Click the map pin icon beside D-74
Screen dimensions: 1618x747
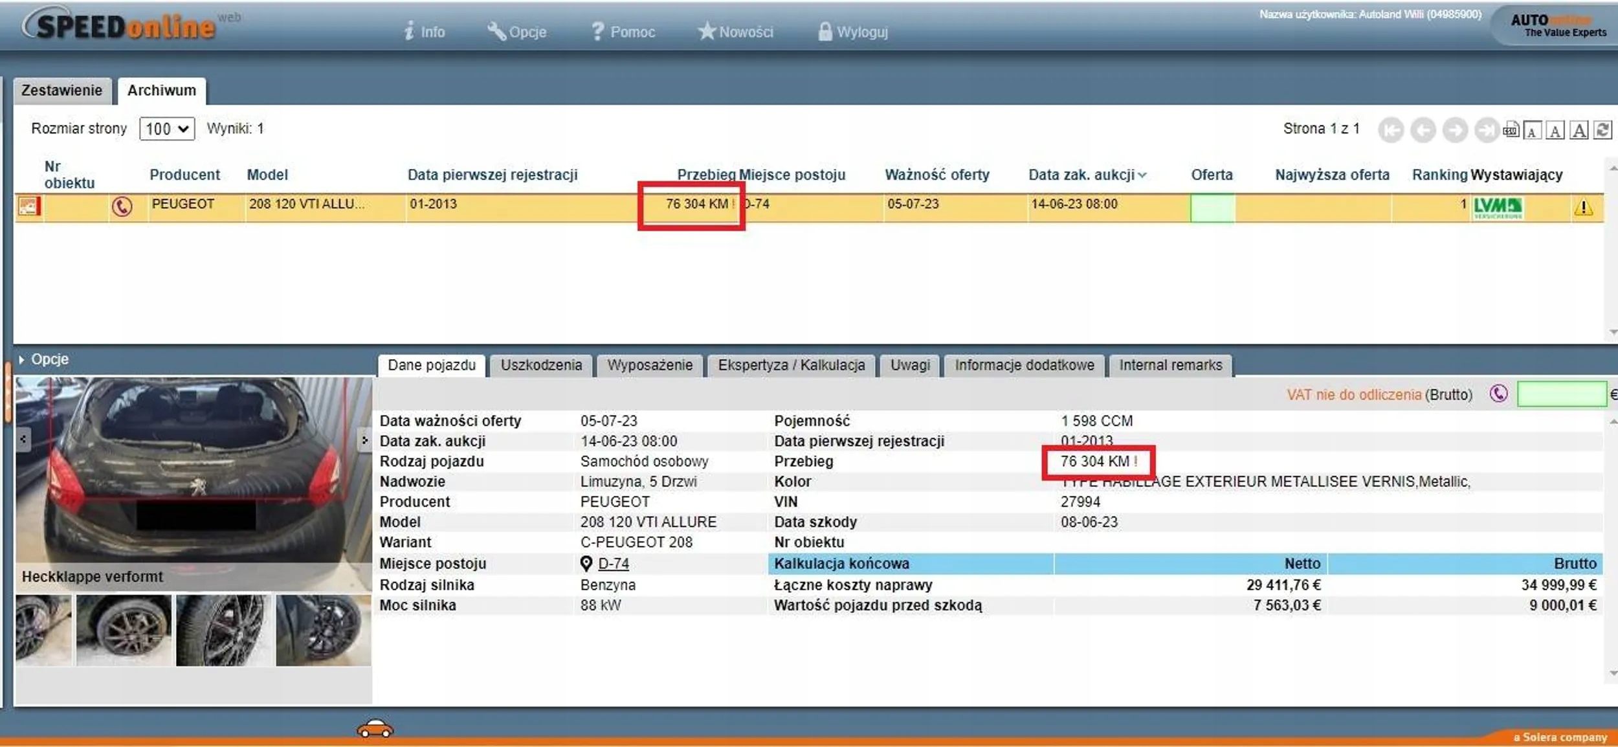tap(586, 564)
